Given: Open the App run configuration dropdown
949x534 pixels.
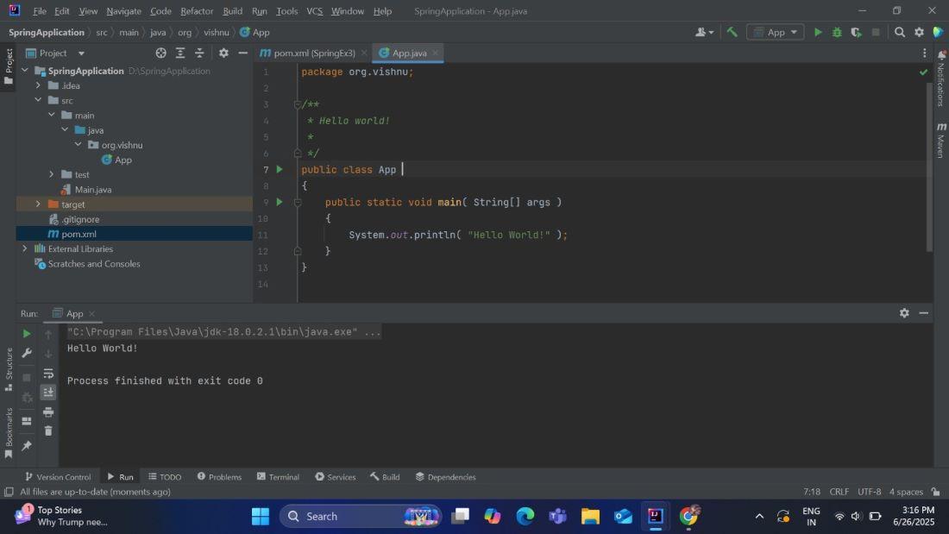Looking at the screenshot, I should coord(775,32).
